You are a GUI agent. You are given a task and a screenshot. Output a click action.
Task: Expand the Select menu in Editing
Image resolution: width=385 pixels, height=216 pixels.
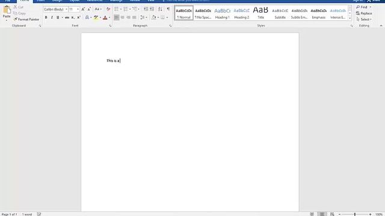pyautogui.click(x=364, y=19)
